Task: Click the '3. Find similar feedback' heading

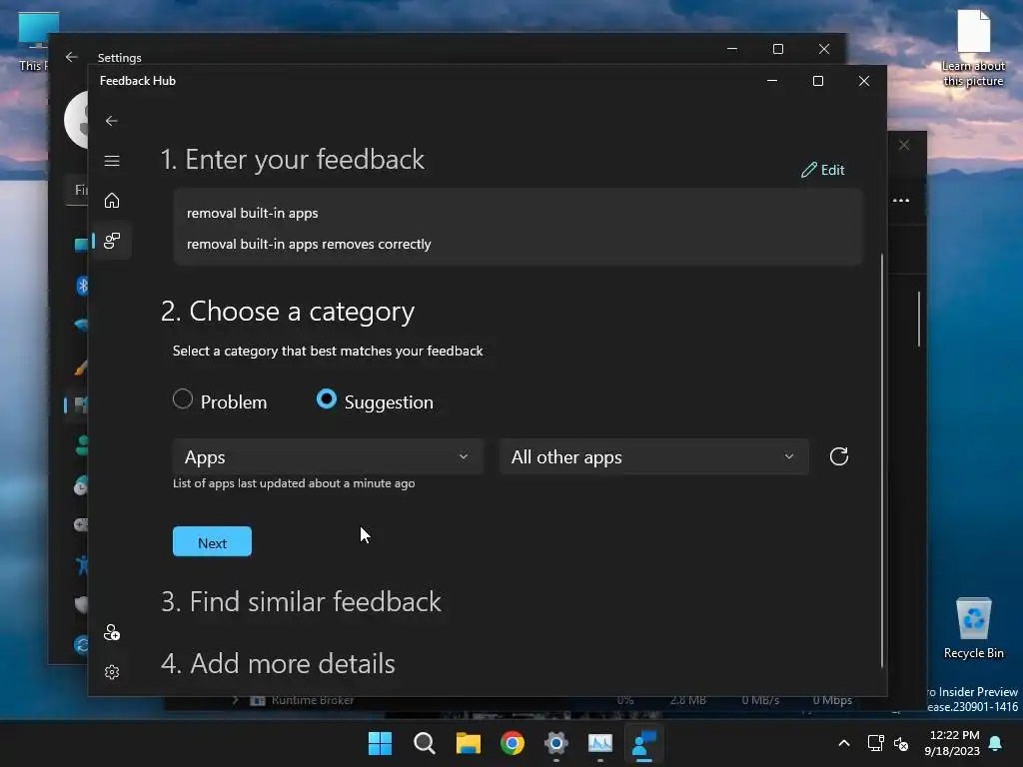Action: click(301, 602)
